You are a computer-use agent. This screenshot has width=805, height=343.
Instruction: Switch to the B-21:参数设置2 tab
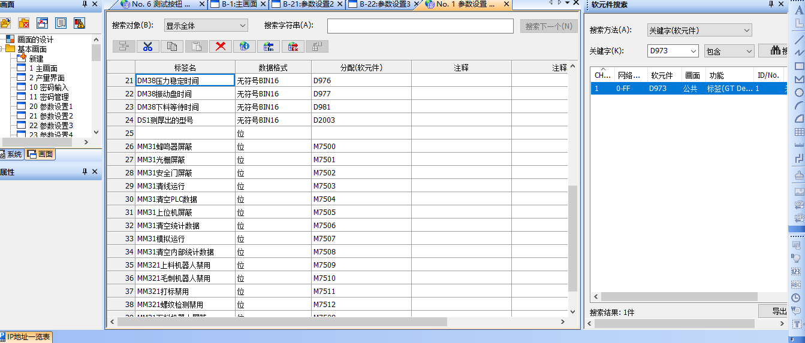pos(306,4)
